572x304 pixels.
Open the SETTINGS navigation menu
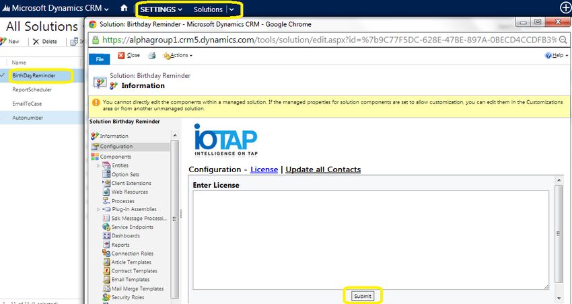click(x=161, y=9)
